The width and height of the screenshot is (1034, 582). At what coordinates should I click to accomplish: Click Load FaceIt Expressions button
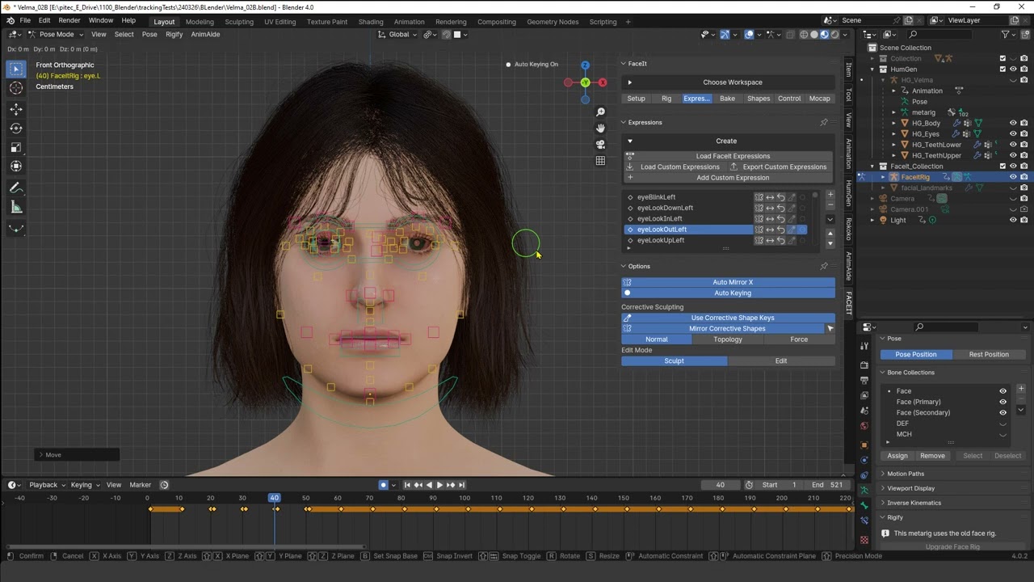pyautogui.click(x=728, y=156)
